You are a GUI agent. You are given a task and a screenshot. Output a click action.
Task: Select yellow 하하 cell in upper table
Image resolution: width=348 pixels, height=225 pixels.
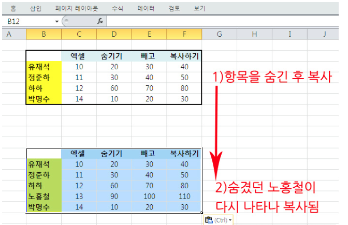[x=44, y=88]
